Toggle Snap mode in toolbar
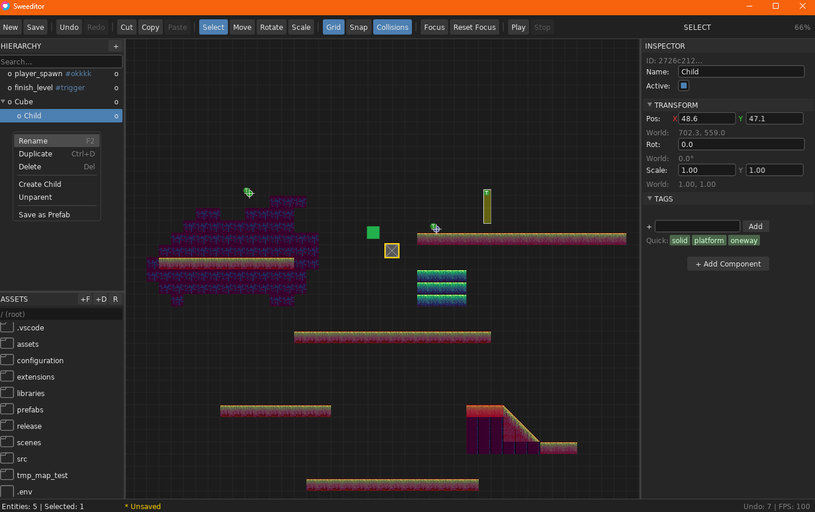 tap(359, 28)
